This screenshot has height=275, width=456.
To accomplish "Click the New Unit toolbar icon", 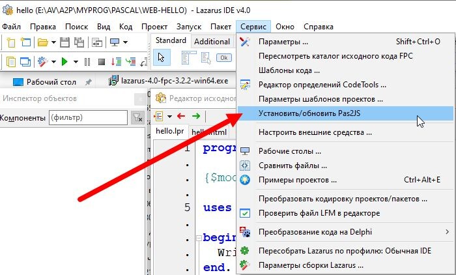I will (11, 42).
